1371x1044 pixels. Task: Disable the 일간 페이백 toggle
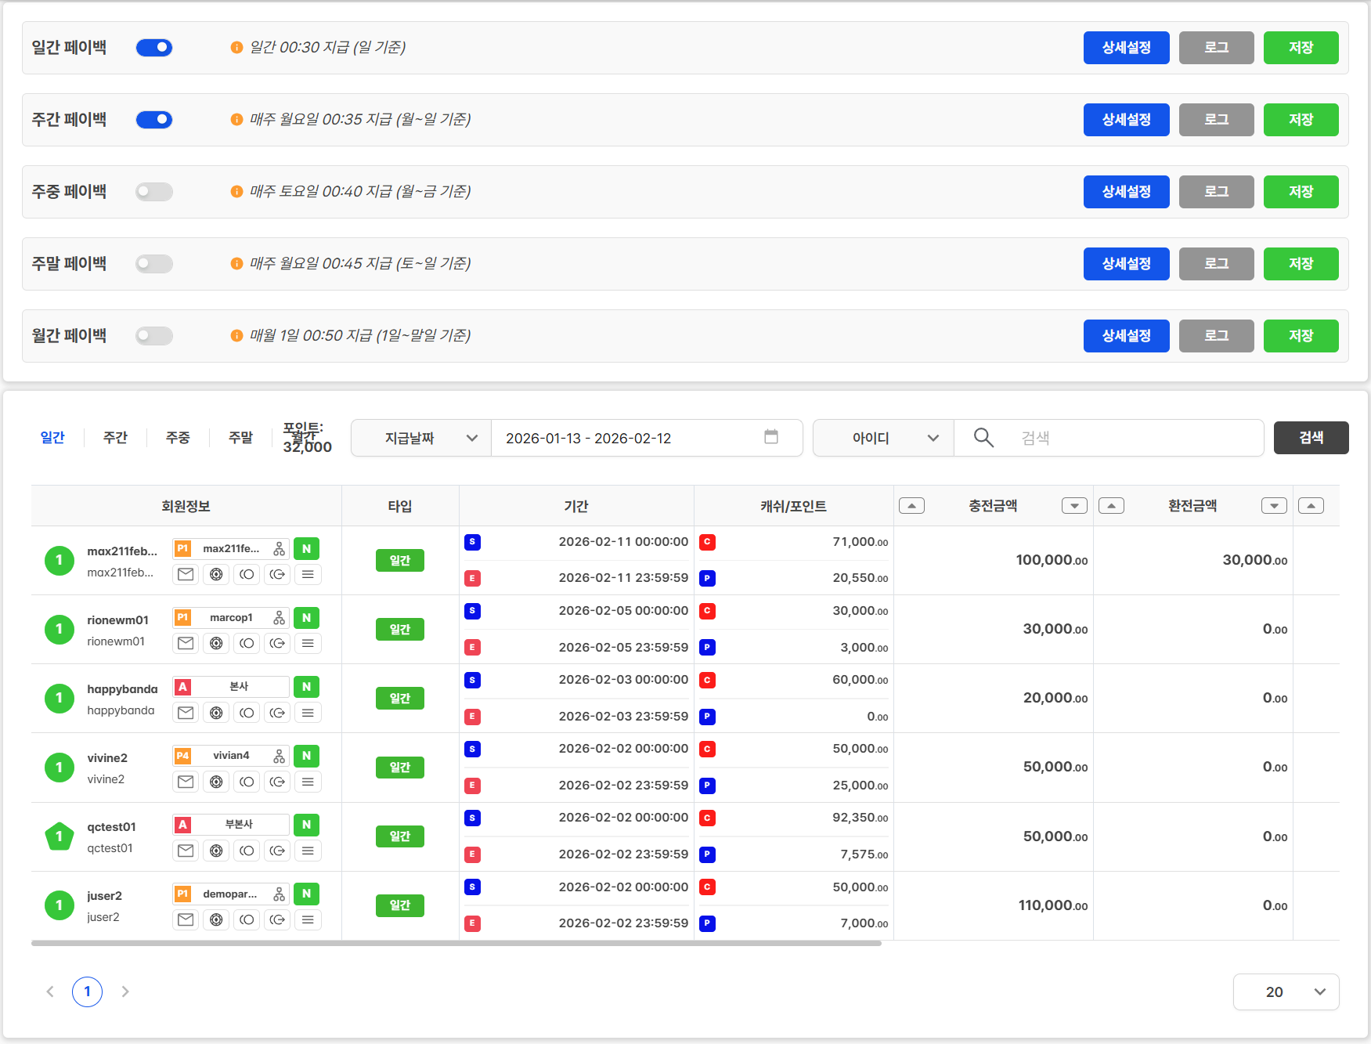(154, 48)
